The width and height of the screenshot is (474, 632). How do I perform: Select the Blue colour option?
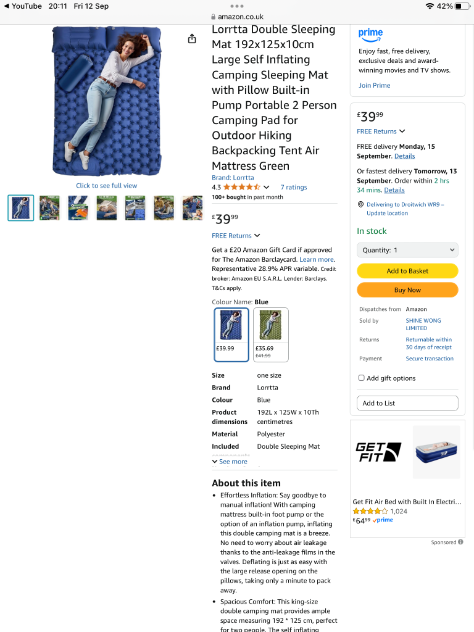click(x=231, y=335)
